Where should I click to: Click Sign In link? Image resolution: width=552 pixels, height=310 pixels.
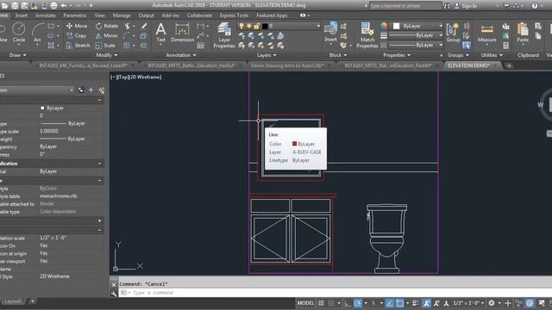(466, 6)
